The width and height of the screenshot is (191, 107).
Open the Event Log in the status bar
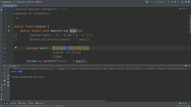tap(183, 103)
